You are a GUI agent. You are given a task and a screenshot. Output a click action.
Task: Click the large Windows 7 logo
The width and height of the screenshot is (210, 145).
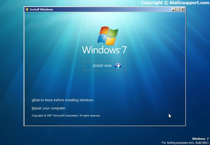tap(104, 40)
